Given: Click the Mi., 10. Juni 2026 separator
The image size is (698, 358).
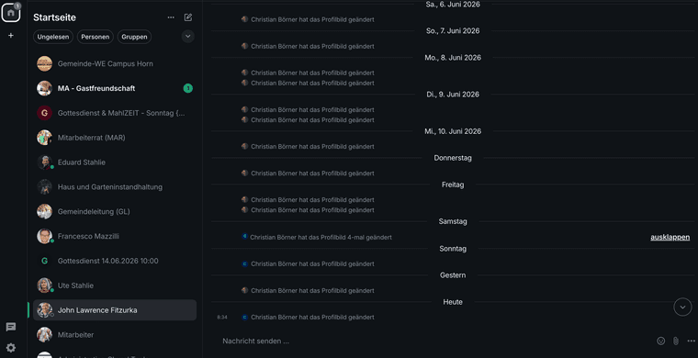Looking at the screenshot, I should click(453, 131).
